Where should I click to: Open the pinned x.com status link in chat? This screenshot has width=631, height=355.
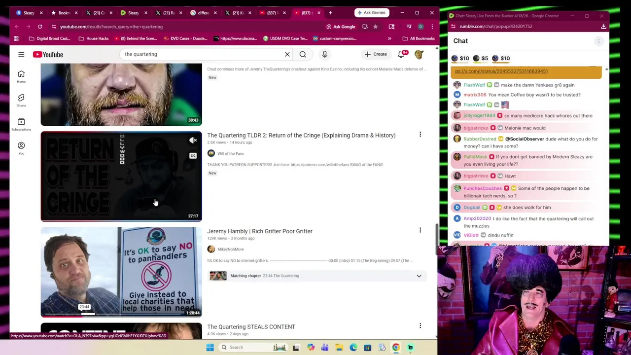[x=501, y=71]
